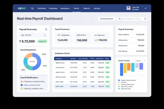Click the HRMS logo
Image resolution: width=164 pixels, height=109 pixels.
coord(22,8)
